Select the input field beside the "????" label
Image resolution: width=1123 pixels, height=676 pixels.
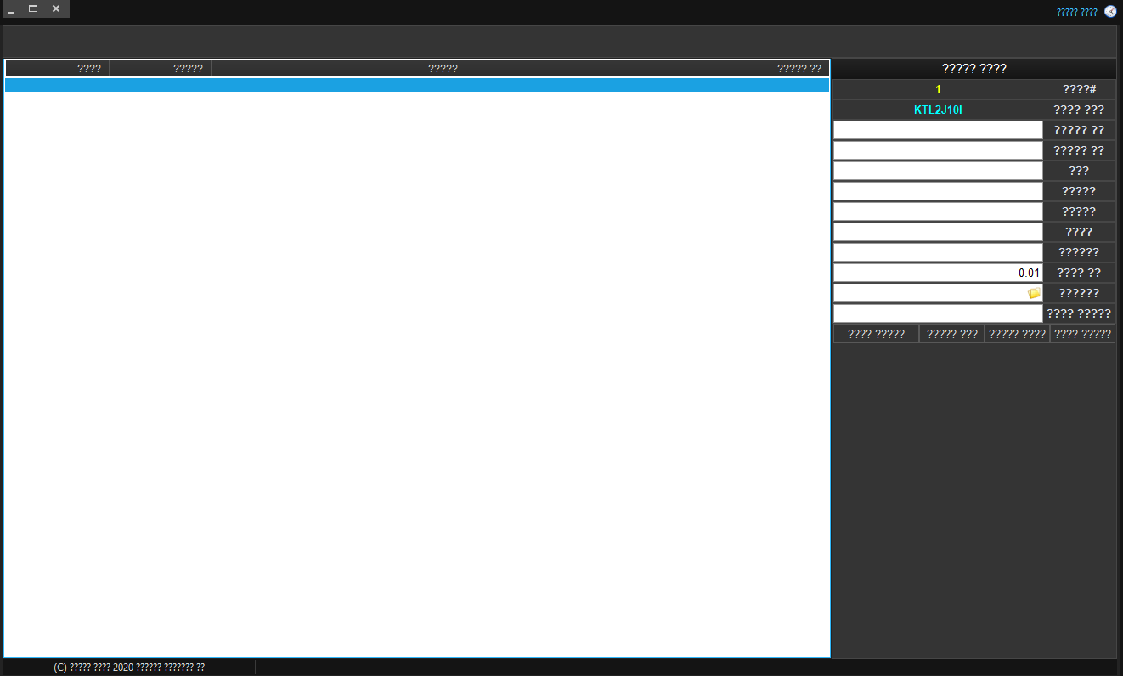[938, 232]
